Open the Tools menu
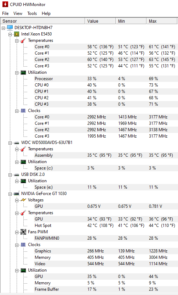The width and height of the screenshot is (178, 295). tap(32, 13)
